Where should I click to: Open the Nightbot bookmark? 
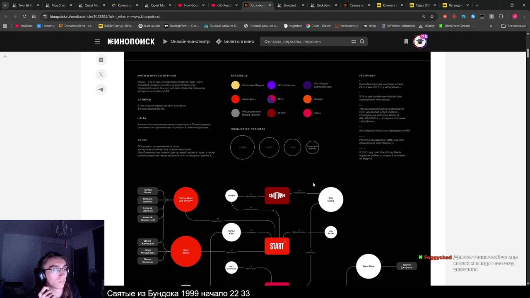pos(293,26)
